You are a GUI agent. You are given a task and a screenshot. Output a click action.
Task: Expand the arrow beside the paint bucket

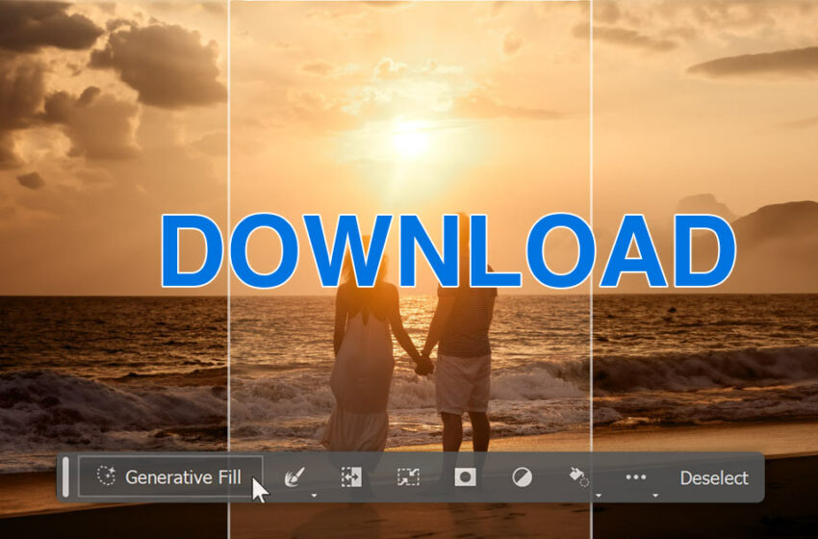[598, 495]
